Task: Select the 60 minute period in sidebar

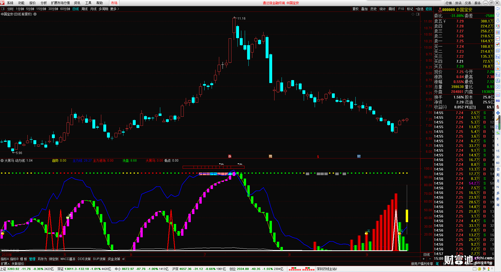Action: [498, 163]
